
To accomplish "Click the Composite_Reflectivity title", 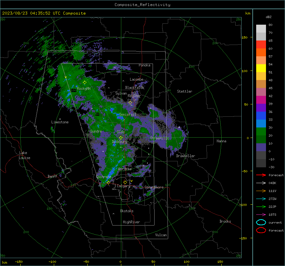I will pos(142,5).
